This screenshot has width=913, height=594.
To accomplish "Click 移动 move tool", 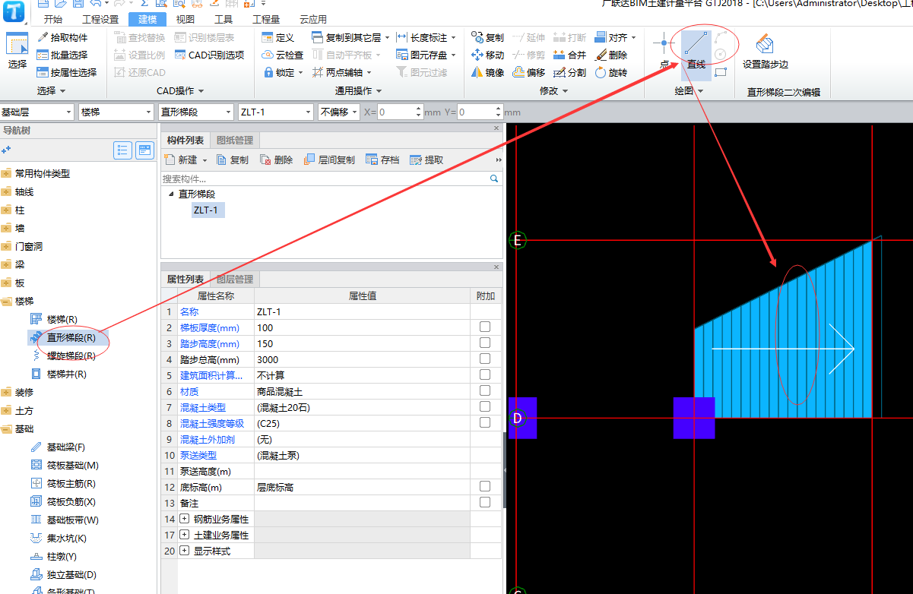I will [x=487, y=55].
